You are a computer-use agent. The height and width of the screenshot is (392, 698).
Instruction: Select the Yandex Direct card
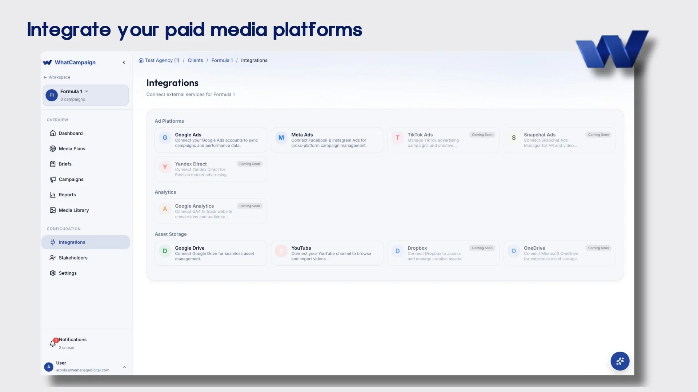(211, 169)
